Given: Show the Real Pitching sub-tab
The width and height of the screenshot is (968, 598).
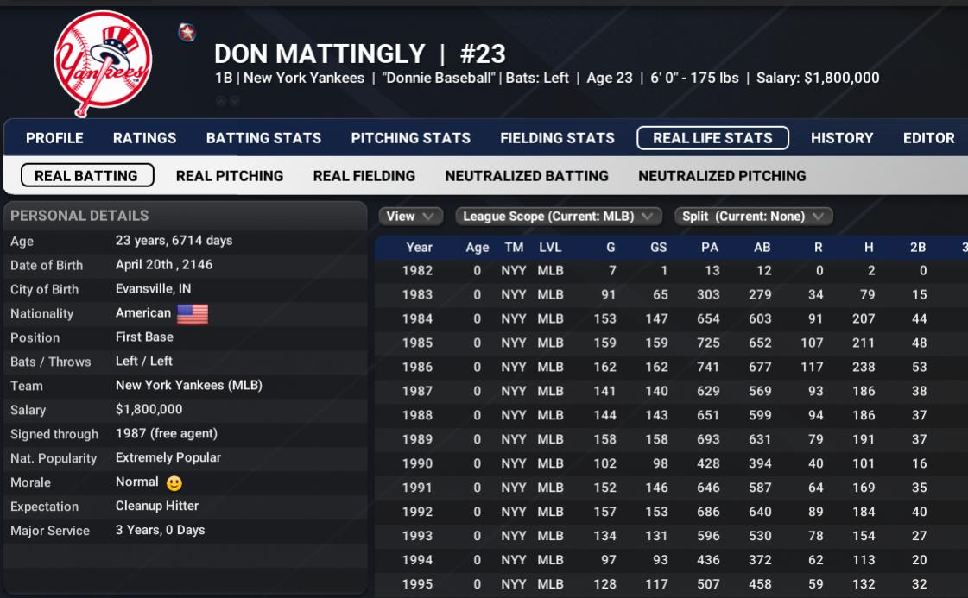Looking at the screenshot, I should (x=230, y=176).
